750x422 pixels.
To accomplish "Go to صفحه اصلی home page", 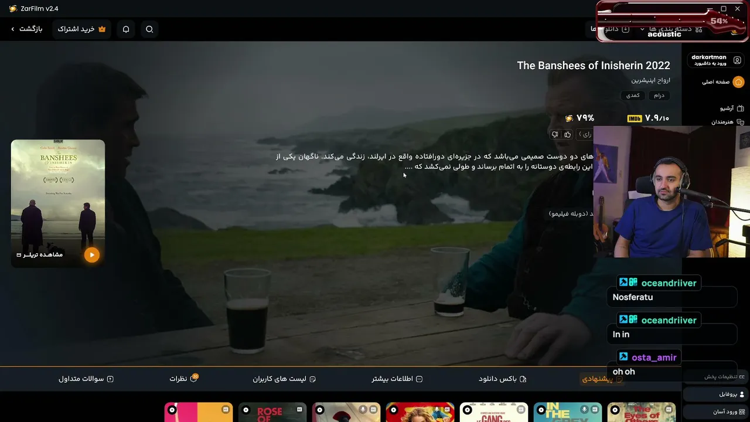I will pyautogui.click(x=722, y=82).
